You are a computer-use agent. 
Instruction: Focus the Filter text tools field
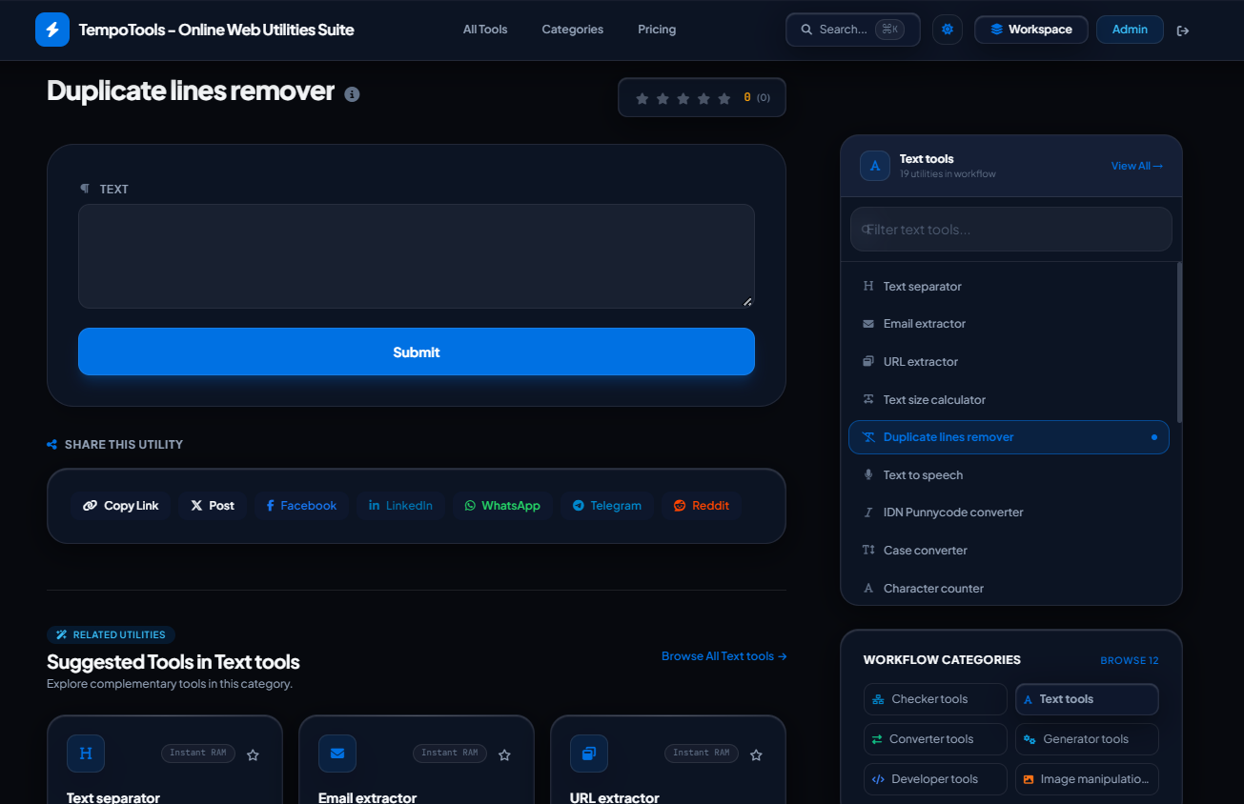click(x=1011, y=230)
